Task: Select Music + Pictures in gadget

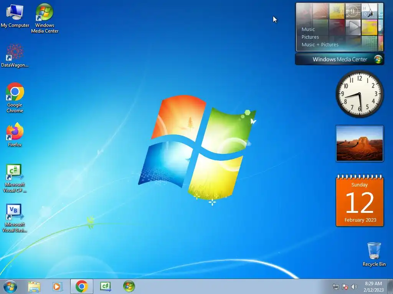Action: [x=320, y=45]
